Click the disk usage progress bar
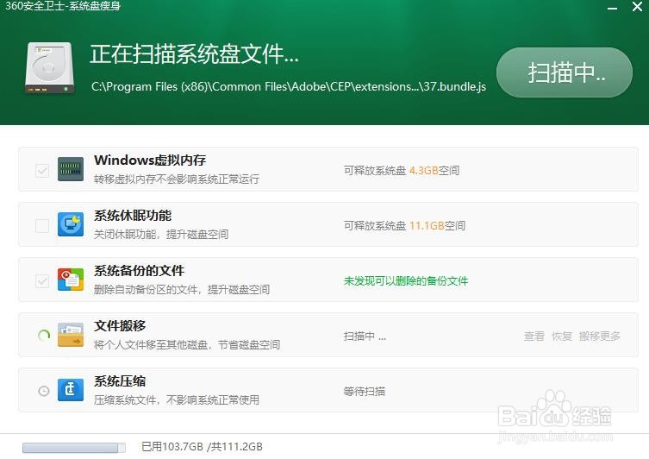Image resolution: width=649 pixels, height=459 pixels. click(74, 448)
